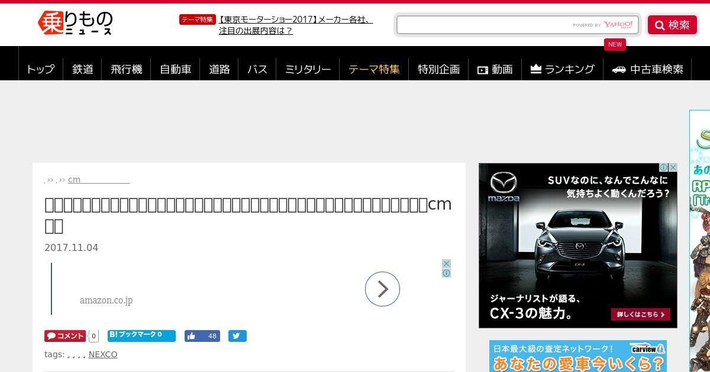Open the 道路 nav item
710x372 pixels.
pos(219,69)
